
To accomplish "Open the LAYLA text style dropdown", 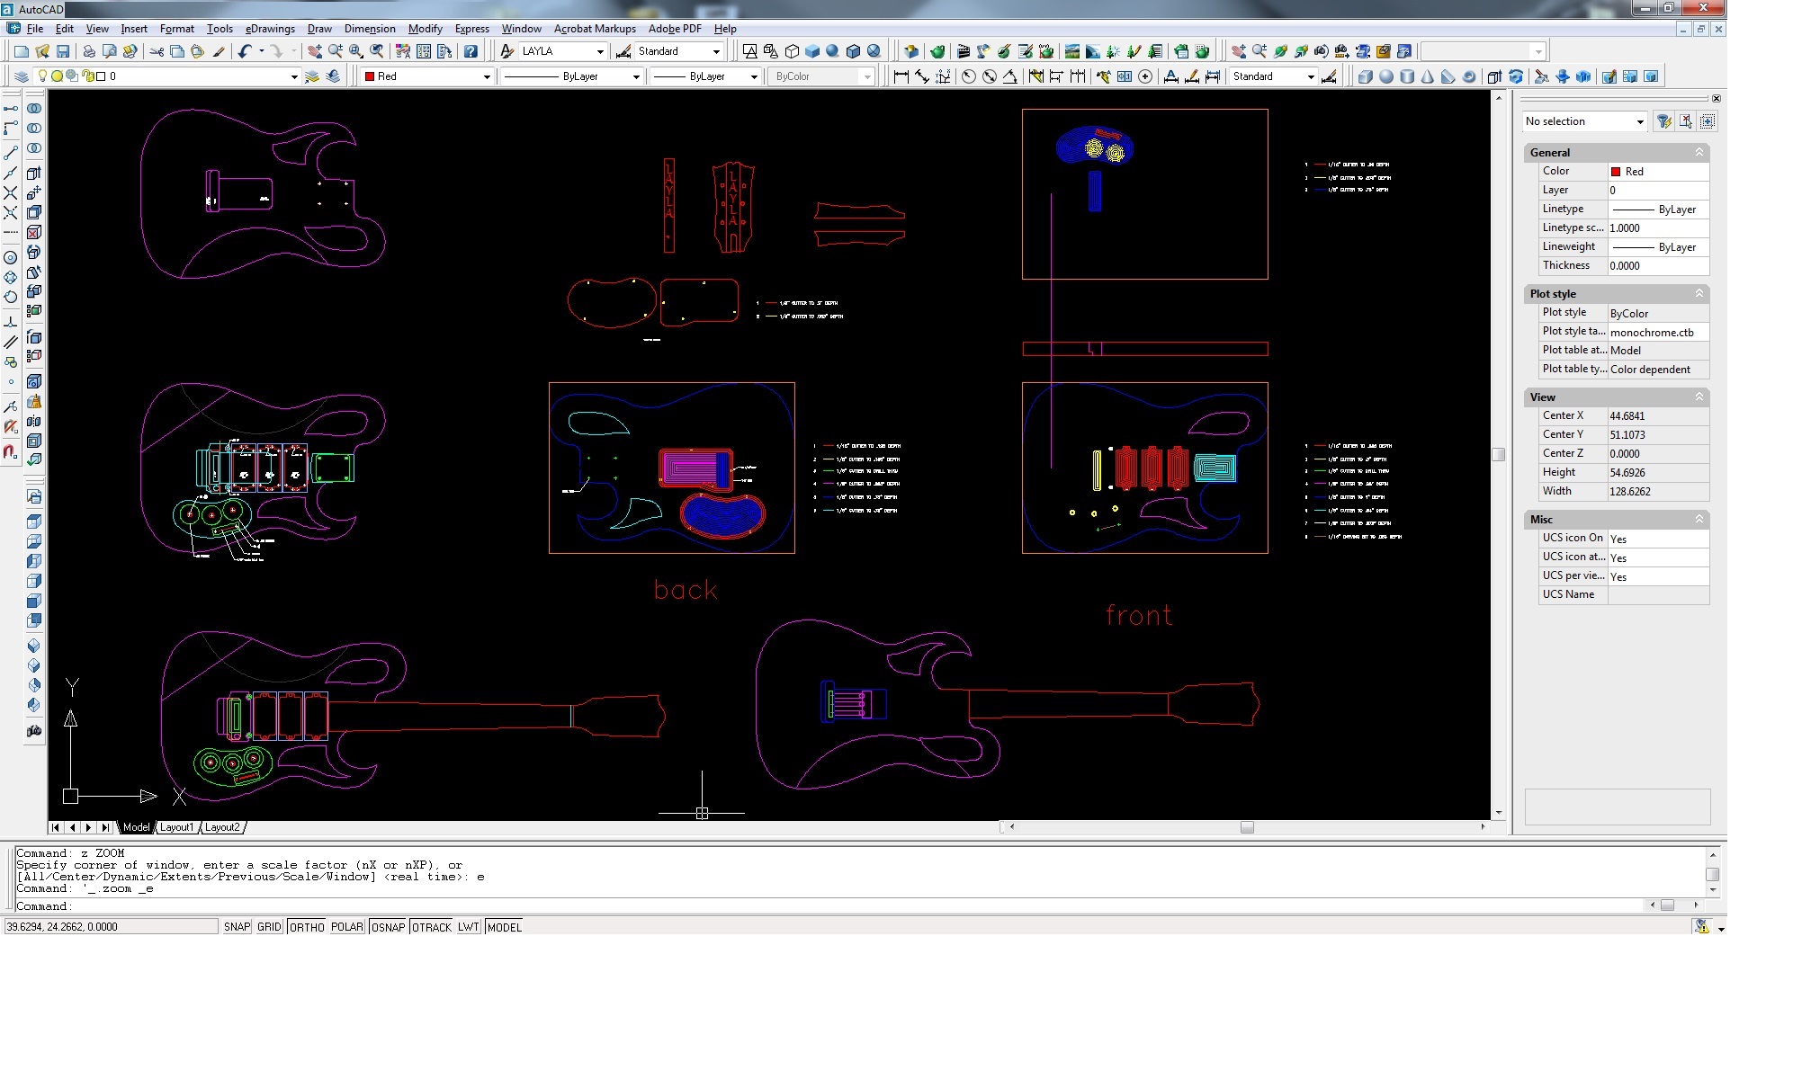I will coord(600,51).
